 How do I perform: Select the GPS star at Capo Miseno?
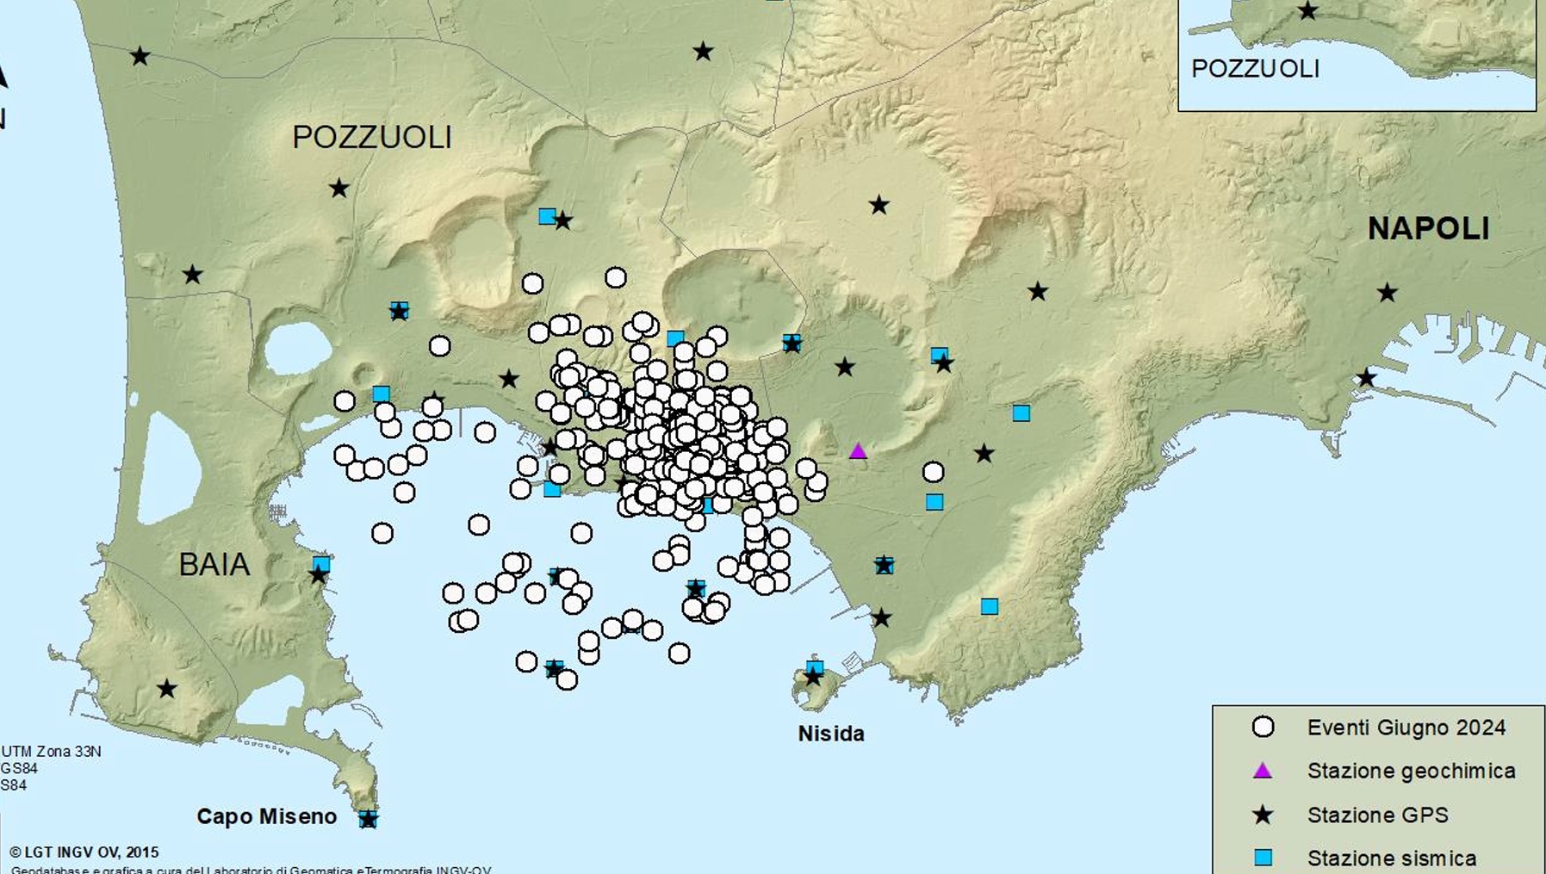pos(368,820)
